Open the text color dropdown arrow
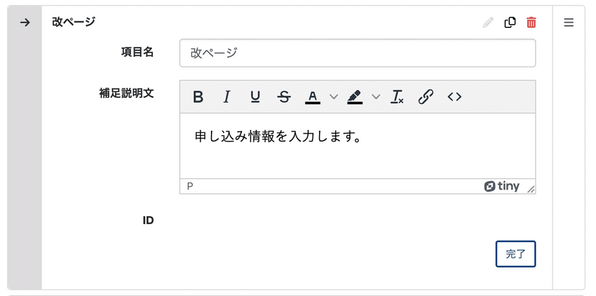Viewport: 596px width, 296px height. (x=333, y=97)
